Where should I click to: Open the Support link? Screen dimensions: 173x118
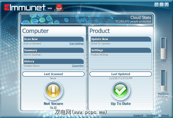(x=138, y=115)
